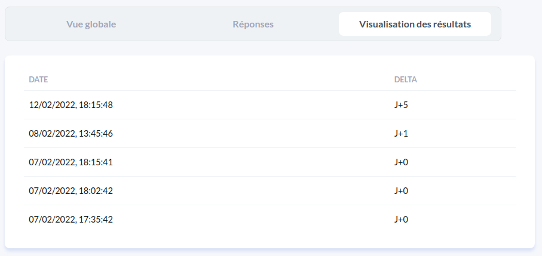Select the Visualisation des résultats tab
Image resolution: width=542 pixels, height=256 pixels.
415,24
